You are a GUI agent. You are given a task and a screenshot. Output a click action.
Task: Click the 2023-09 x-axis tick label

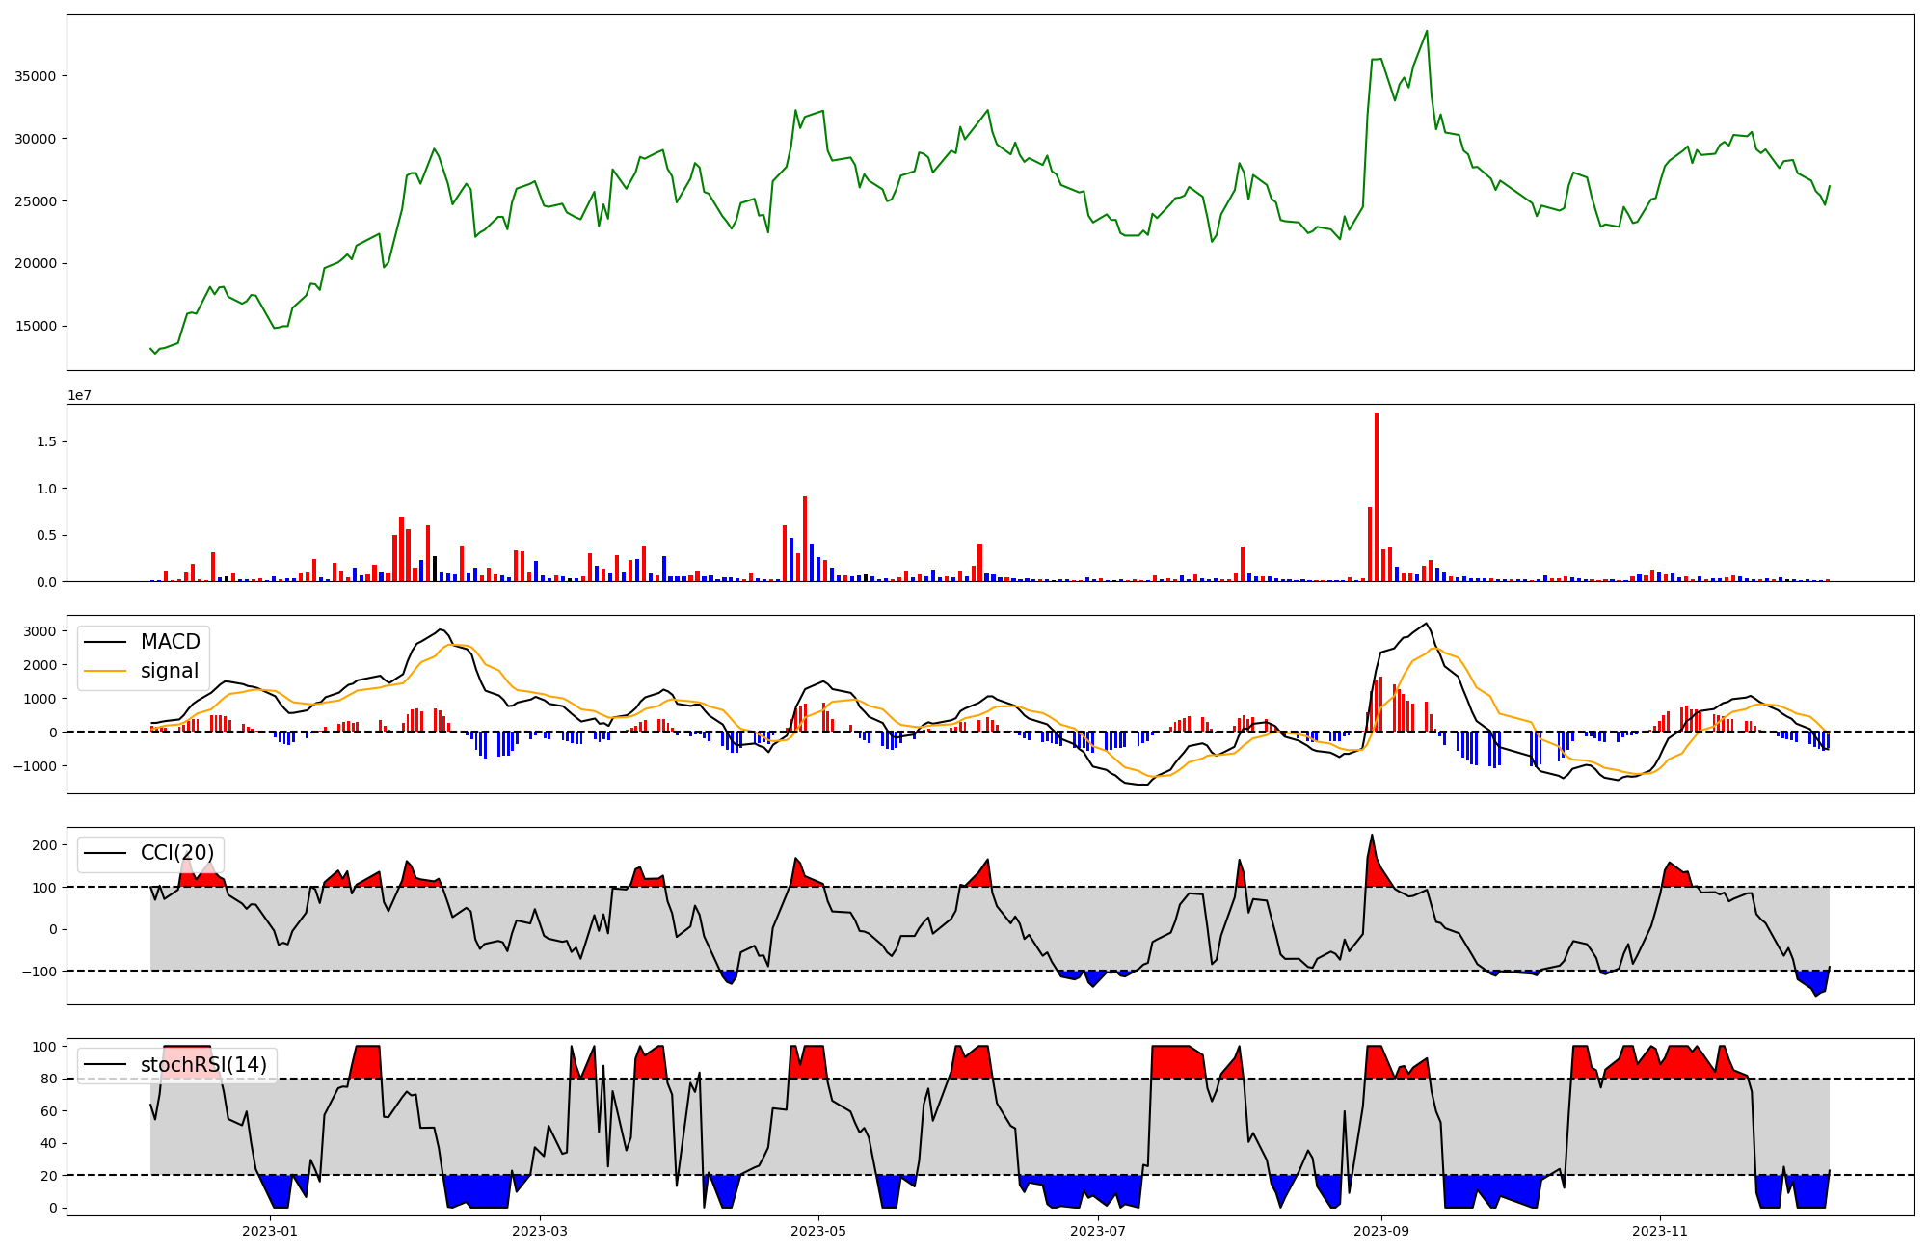pos(1381,1231)
